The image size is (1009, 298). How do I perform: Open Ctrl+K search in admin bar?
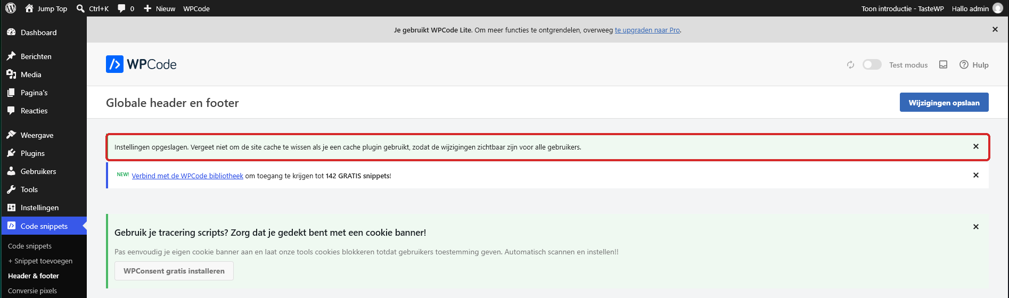93,9
